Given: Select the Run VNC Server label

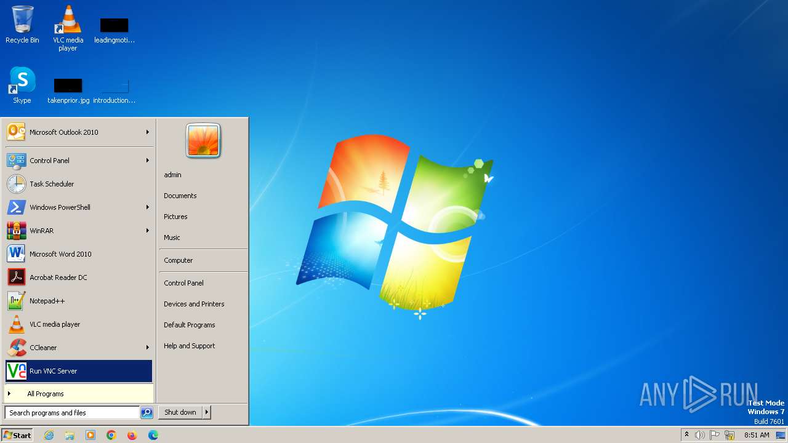Looking at the screenshot, I should point(54,371).
